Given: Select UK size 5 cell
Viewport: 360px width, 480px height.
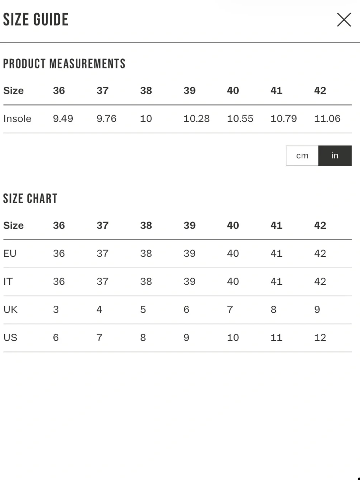Looking at the screenshot, I should (x=143, y=310).
